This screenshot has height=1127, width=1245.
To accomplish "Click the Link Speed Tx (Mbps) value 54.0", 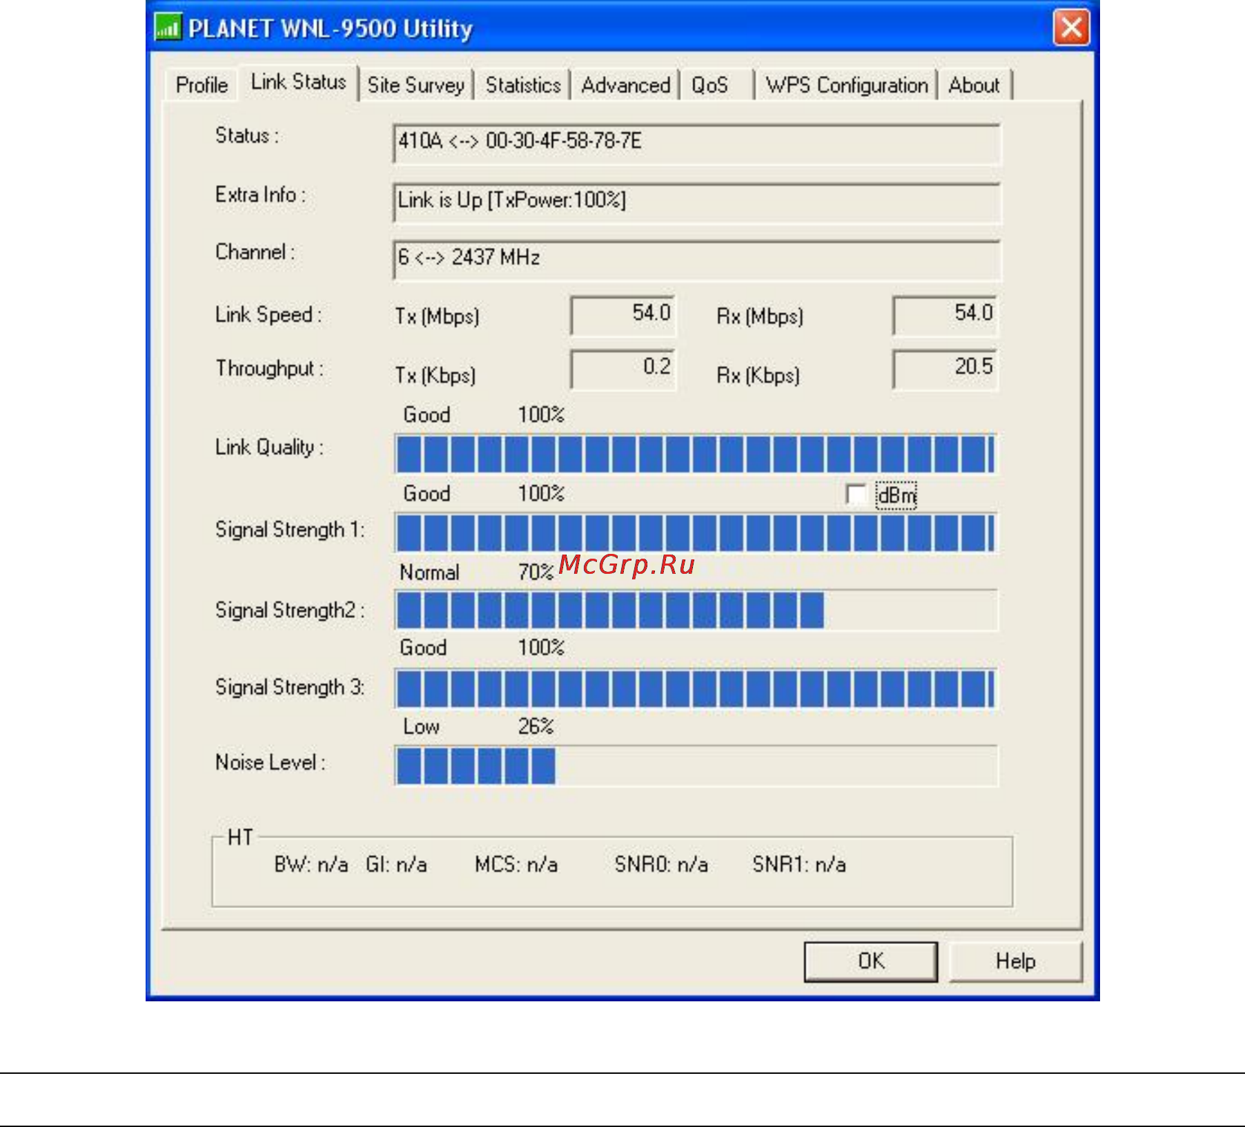I will click(x=622, y=315).
